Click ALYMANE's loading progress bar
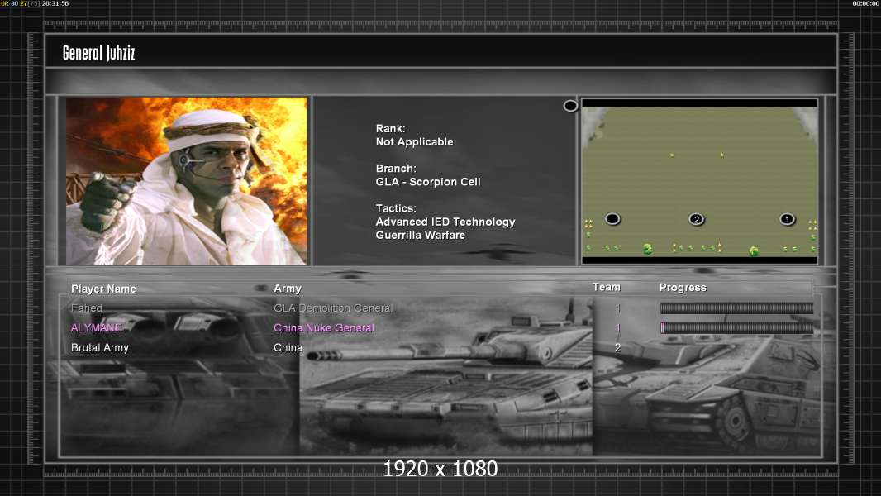Screen dimensions: 881x496 coord(736,328)
